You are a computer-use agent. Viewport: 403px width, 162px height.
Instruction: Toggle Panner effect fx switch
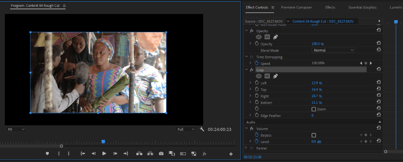251,148
